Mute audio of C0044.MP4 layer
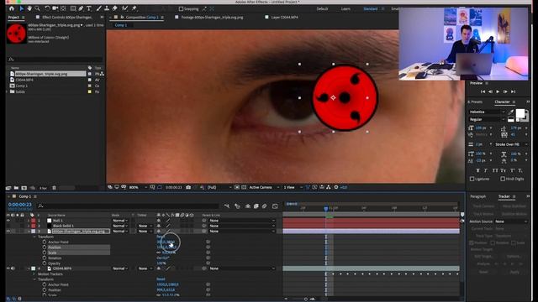The image size is (538, 302). click(x=13, y=268)
